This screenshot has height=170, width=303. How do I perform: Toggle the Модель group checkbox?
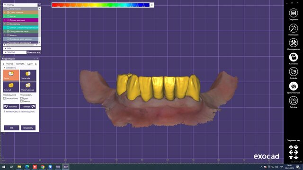click(x=8, y=35)
